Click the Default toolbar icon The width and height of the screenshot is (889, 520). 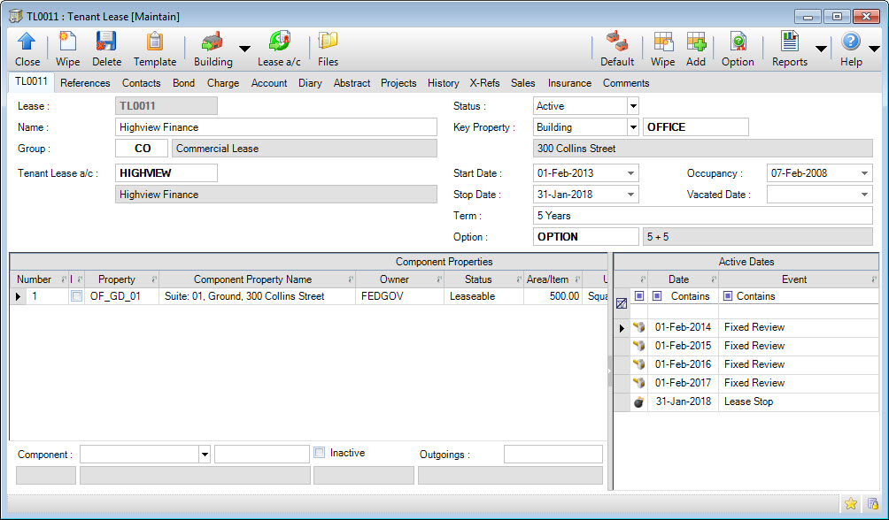tap(617, 42)
